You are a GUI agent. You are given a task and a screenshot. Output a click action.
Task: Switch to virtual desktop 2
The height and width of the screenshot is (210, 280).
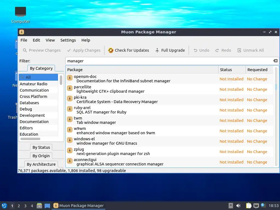(x=19, y=206)
